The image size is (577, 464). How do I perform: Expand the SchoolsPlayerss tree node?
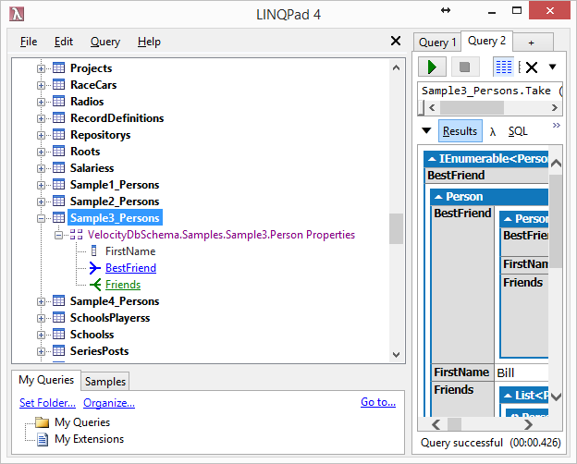point(41,318)
